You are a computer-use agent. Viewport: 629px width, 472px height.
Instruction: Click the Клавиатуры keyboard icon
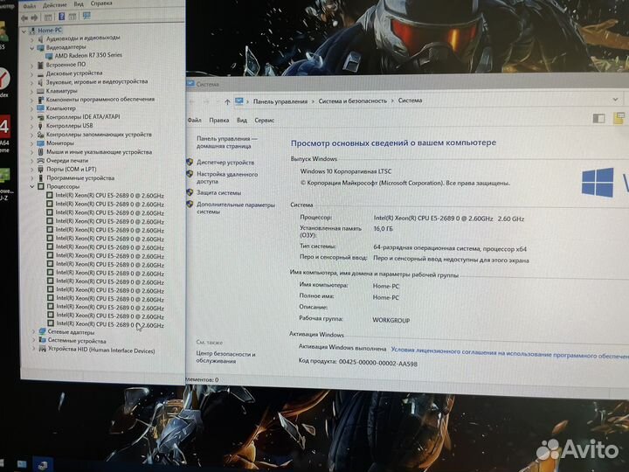click(40, 92)
